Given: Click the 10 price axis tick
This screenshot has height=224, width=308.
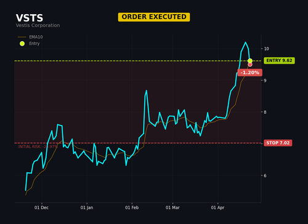Looking at the screenshot, I should tap(266, 49).
